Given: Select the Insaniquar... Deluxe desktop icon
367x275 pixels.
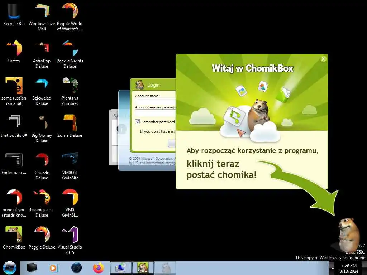Looking at the screenshot, I should click(42, 203).
